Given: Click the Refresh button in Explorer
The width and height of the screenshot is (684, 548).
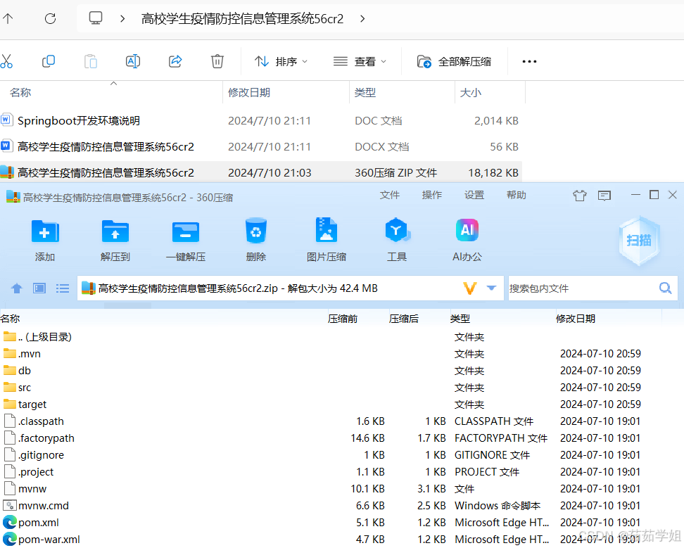Looking at the screenshot, I should pos(50,18).
